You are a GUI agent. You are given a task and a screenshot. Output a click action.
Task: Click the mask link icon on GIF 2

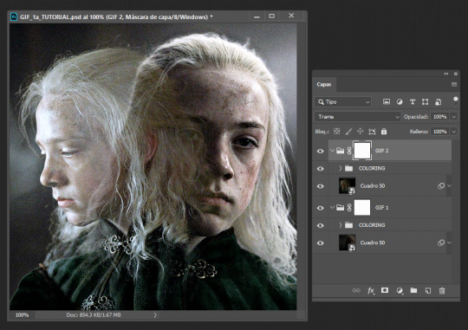[349, 151]
